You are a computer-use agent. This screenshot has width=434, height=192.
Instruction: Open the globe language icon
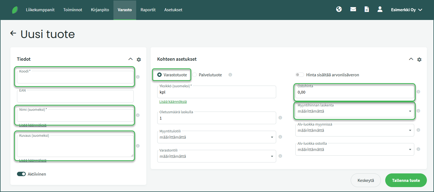(339, 9)
